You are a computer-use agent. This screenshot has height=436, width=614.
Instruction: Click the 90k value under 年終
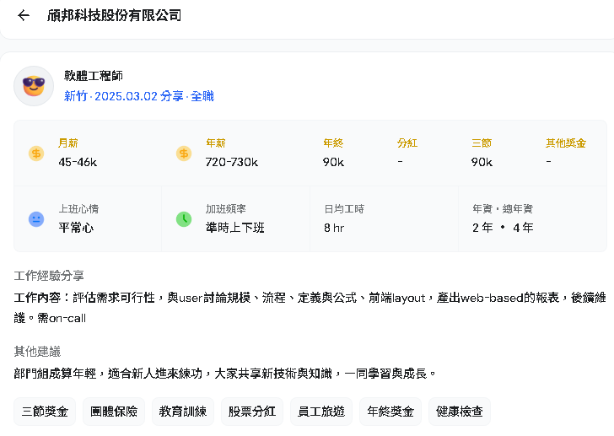click(334, 162)
